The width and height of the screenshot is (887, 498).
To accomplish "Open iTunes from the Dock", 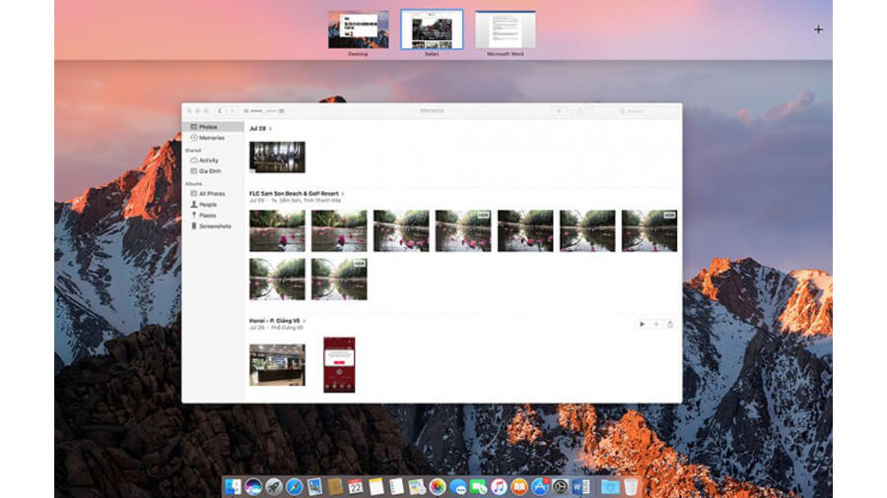I will point(499,486).
